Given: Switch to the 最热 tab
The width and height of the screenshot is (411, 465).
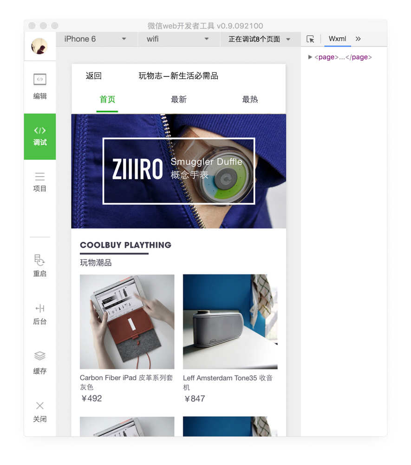Looking at the screenshot, I should (x=250, y=99).
